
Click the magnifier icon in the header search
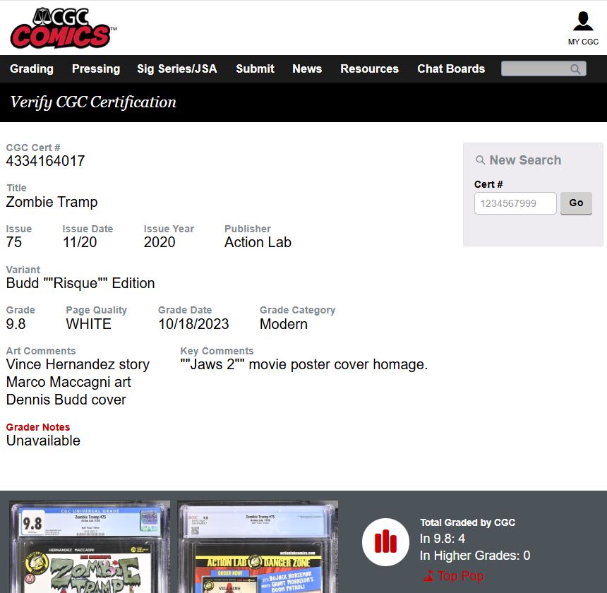click(x=575, y=69)
